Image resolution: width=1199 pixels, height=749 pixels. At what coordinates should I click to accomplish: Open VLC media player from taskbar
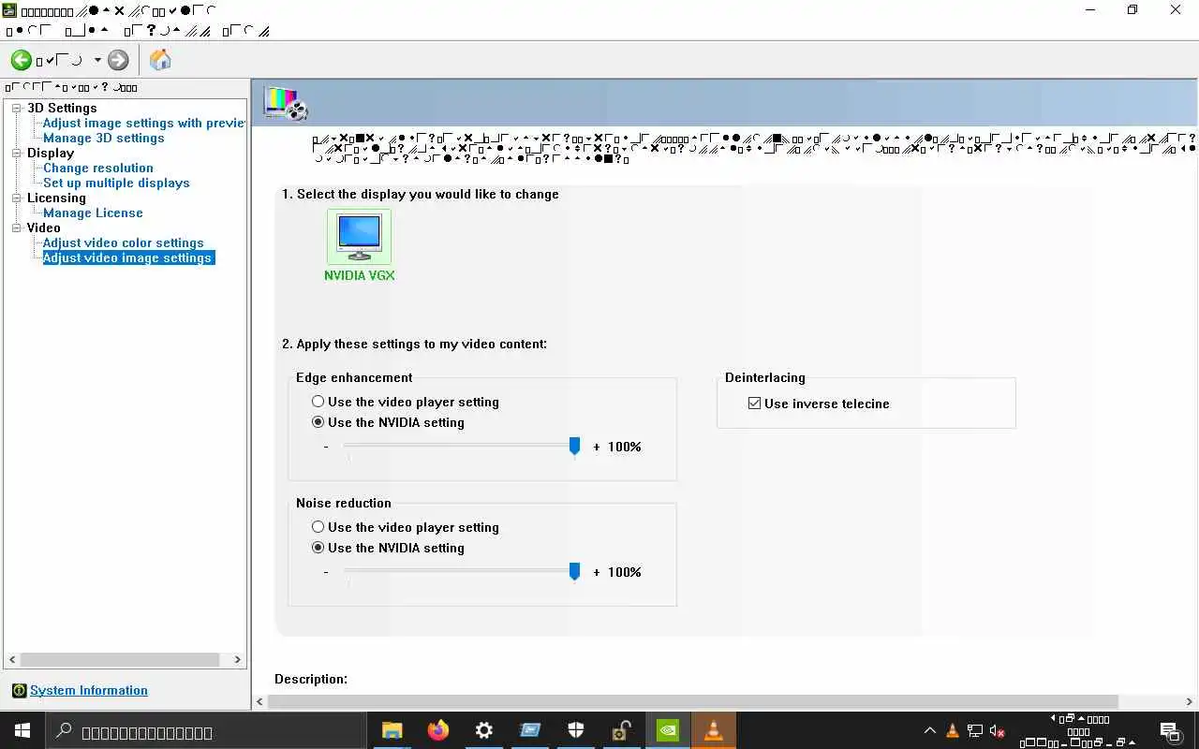click(x=714, y=730)
